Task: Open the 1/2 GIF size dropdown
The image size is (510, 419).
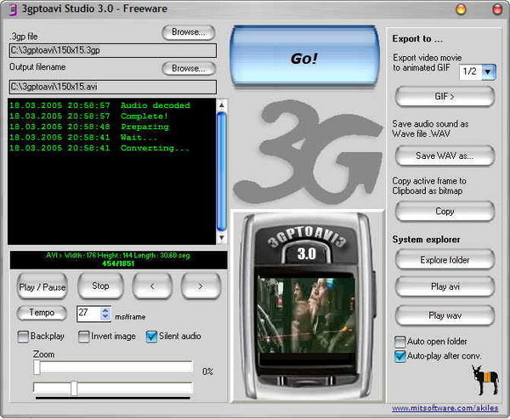Action: tap(488, 71)
